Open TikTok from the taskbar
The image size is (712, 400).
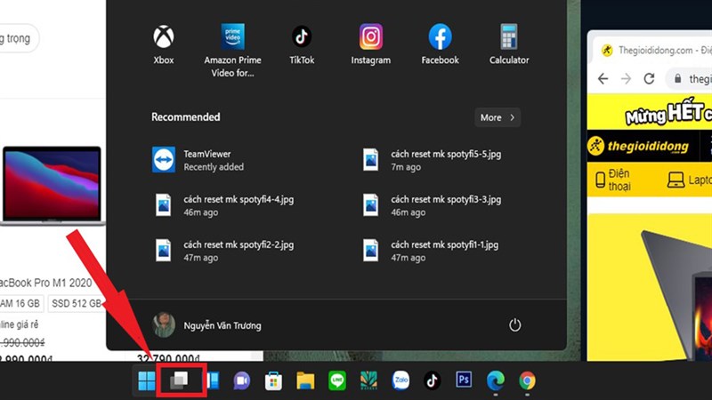coord(432,380)
